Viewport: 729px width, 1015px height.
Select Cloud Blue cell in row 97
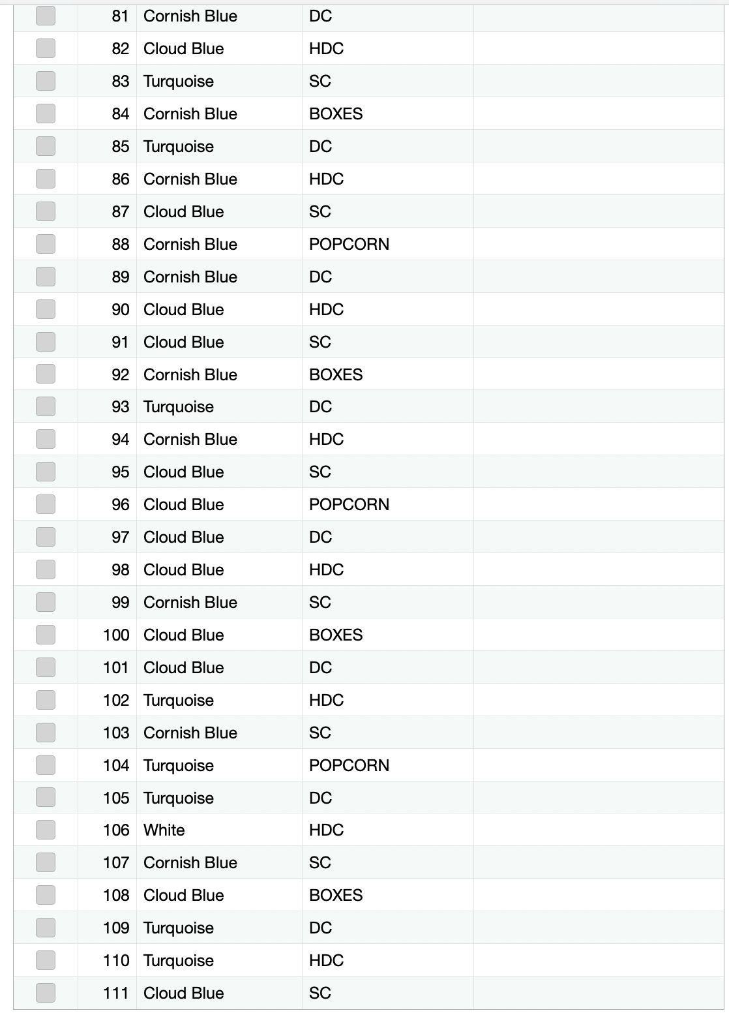(x=219, y=537)
